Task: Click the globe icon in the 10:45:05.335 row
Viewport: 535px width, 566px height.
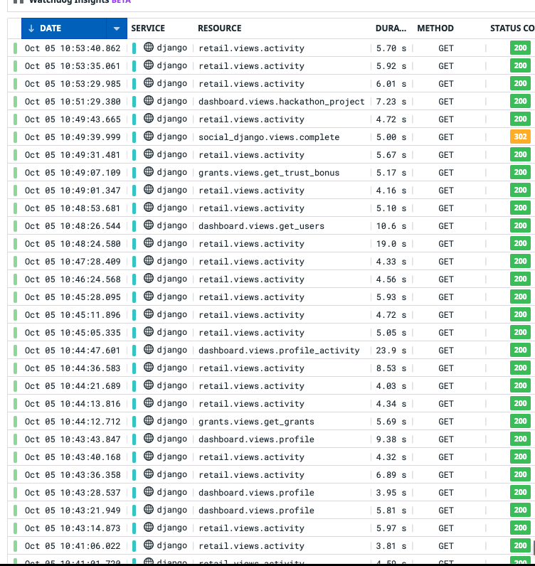Action: [x=149, y=332]
